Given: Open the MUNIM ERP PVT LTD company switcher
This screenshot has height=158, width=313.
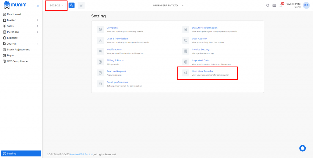Looking at the screenshot, I should (168, 6).
